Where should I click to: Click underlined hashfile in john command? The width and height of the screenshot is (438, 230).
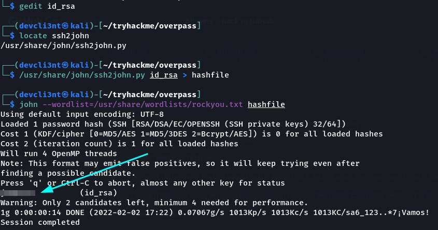[x=266, y=104]
